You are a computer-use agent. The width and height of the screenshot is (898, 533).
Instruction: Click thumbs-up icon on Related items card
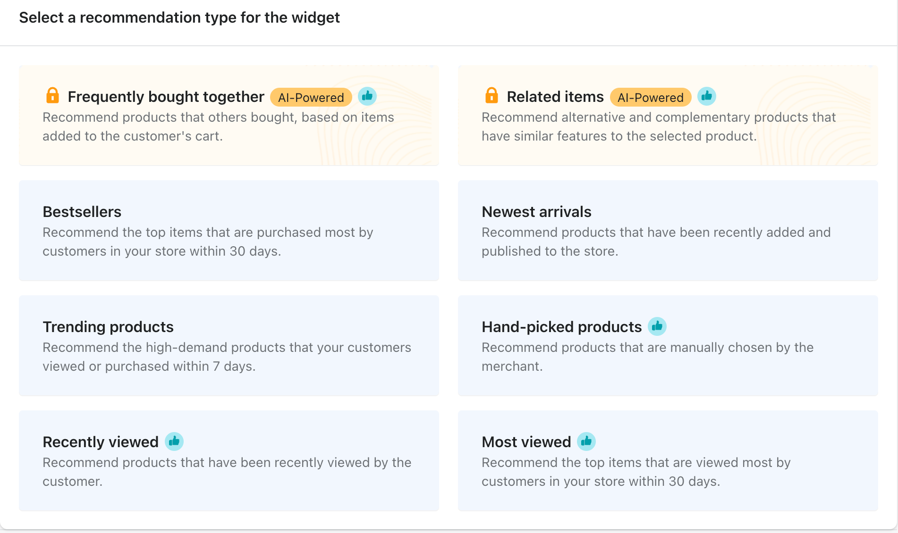[707, 96]
